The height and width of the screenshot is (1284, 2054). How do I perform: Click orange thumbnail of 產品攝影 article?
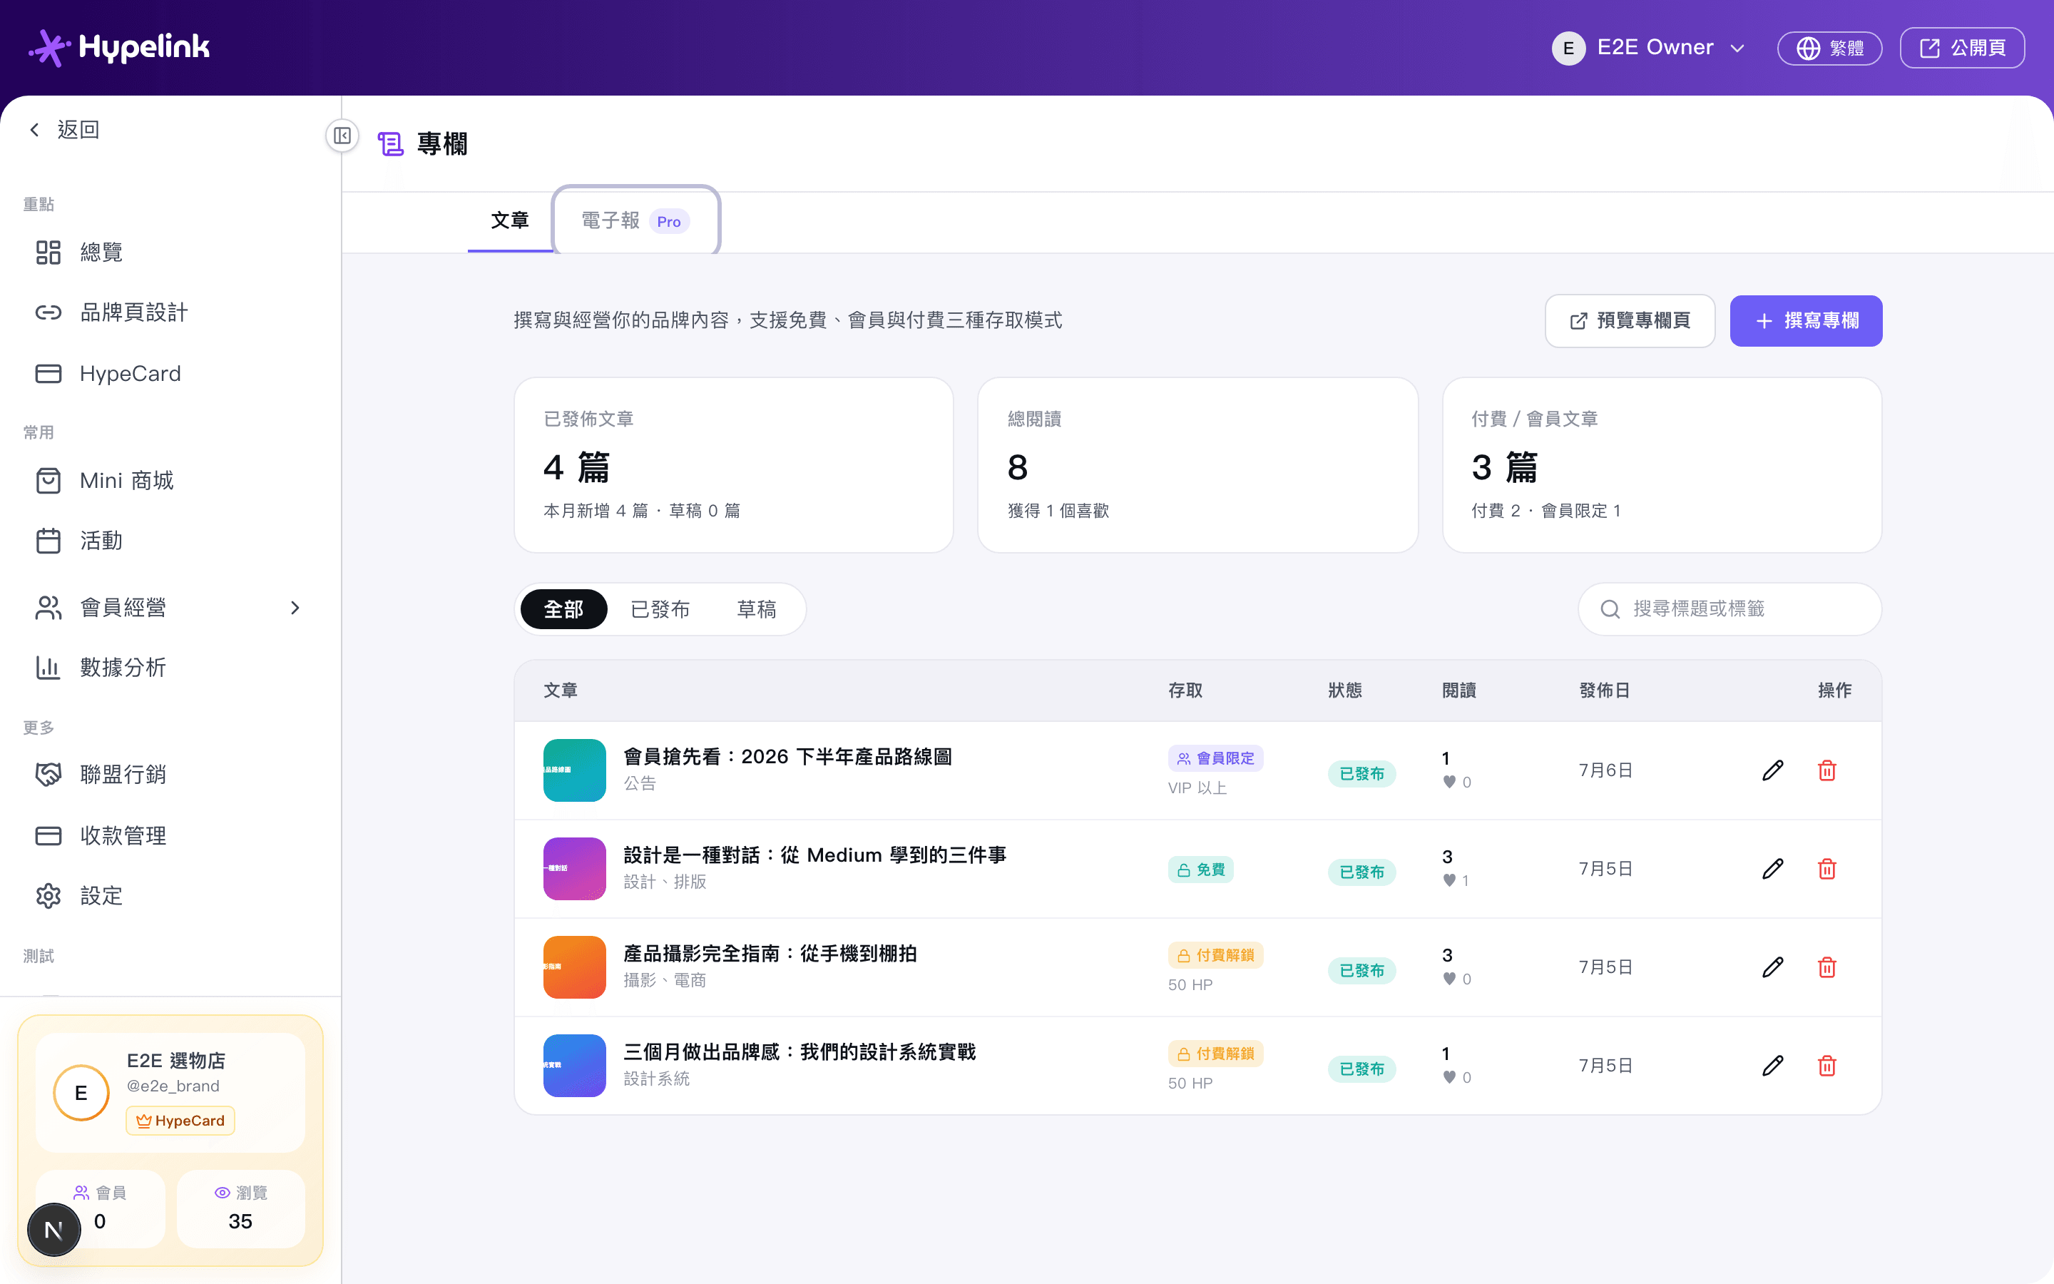coord(575,967)
